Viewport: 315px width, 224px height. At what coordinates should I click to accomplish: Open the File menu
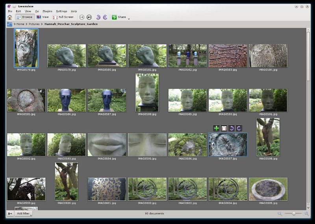pyautogui.click(x=10, y=11)
